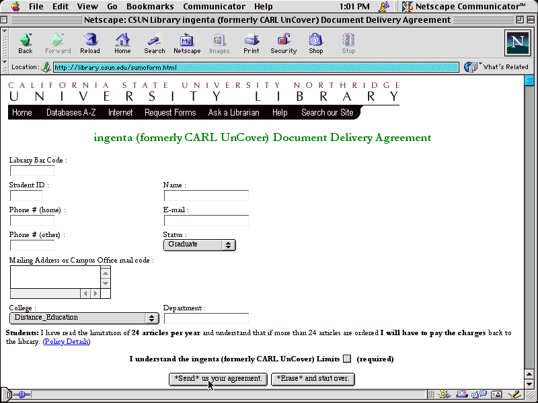Open the Communicator menu
The width and height of the screenshot is (538, 403).
214,7
